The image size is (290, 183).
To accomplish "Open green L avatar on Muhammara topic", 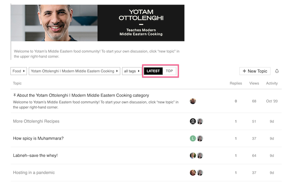I will pos(193,138).
